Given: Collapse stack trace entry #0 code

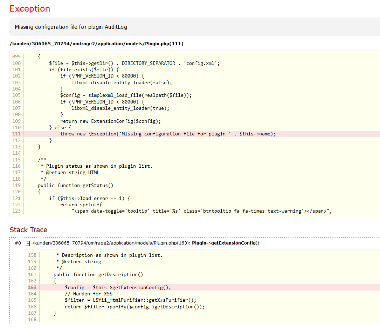Looking at the screenshot, I should 28,243.
